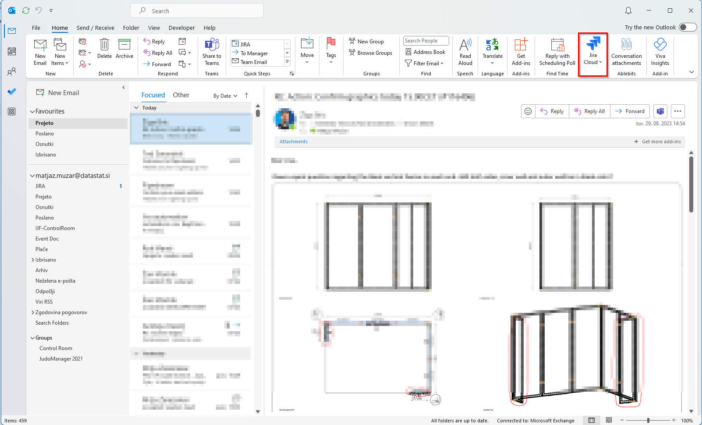This screenshot has width=702, height=425.
Task: Switch to Calendar view in sidebar
Action: coord(12,51)
